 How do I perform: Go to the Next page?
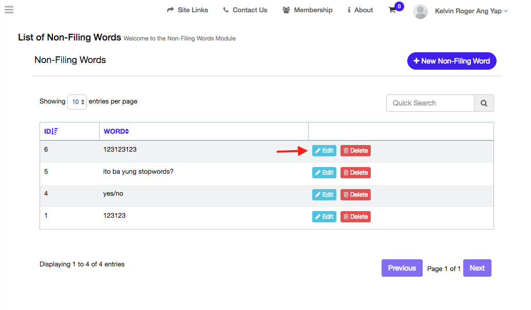(477, 268)
